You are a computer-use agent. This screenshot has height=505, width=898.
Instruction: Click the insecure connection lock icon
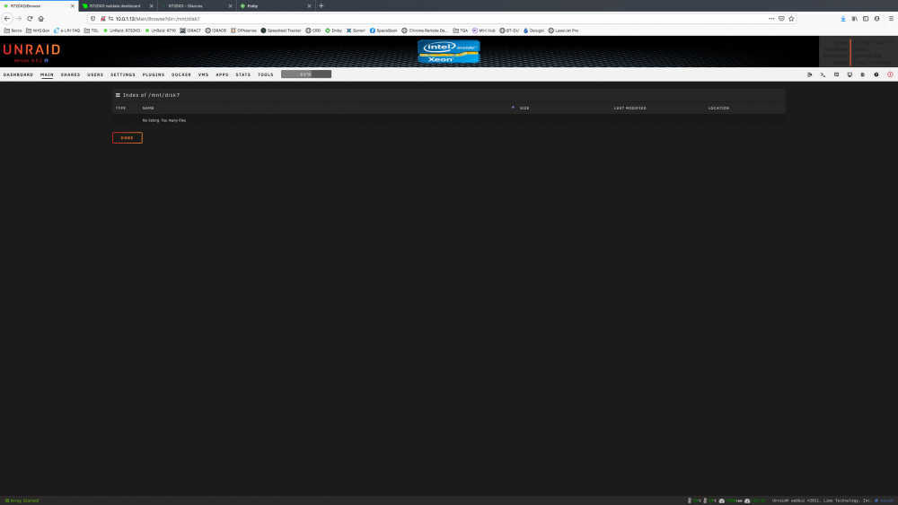tap(103, 18)
